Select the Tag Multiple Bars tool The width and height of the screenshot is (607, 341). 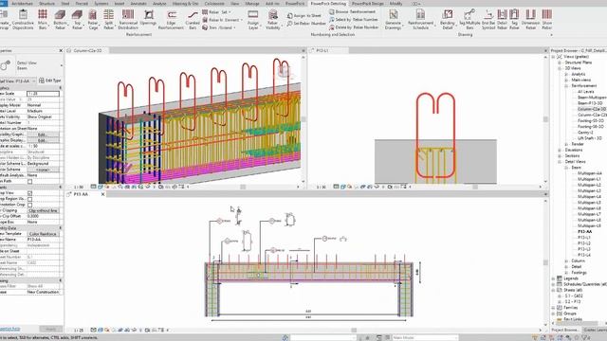click(469, 19)
